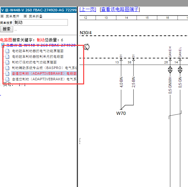Click the 搜索 search button
Viewport: 188px width, 187px height.
tap(7, 29)
